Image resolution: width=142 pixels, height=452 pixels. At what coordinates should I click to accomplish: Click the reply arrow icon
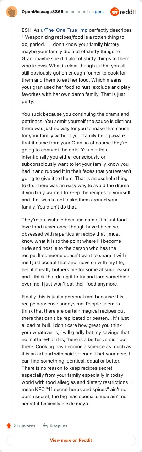pos(45,426)
